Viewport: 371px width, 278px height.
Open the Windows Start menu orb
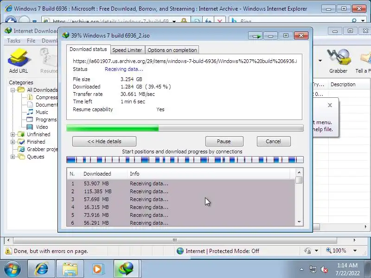point(13,269)
